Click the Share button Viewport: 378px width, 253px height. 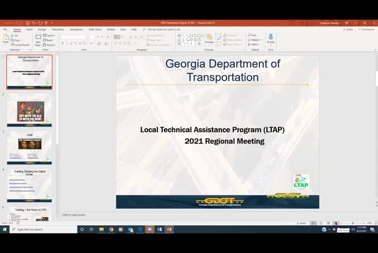coord(348,30)
